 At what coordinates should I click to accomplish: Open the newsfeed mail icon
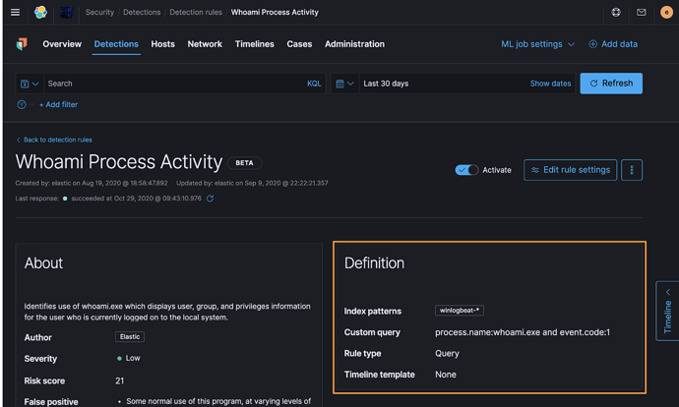click(x=642, y=13)
